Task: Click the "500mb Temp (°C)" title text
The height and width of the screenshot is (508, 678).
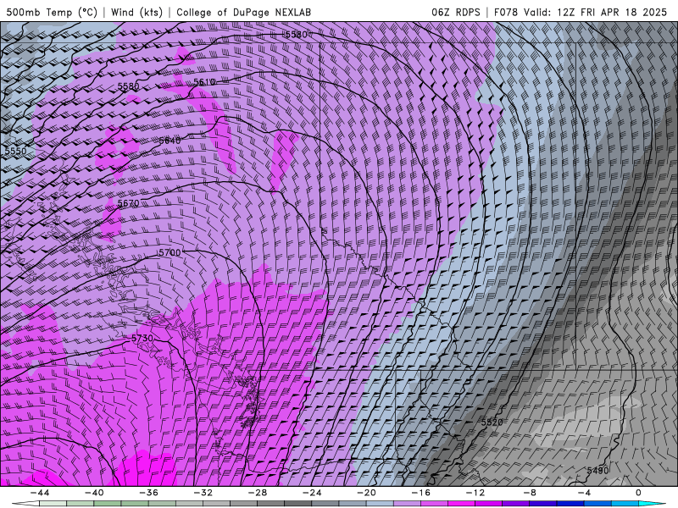Action: [x=52, y=12]
